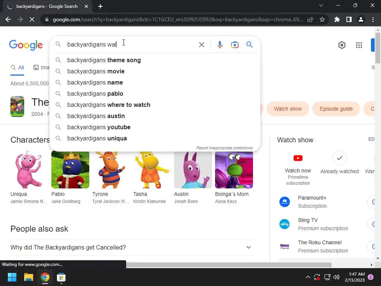Open Google quick settings gear
Image resolution: width=381 pixels, height=286 pixels.
tap(342, 45)
